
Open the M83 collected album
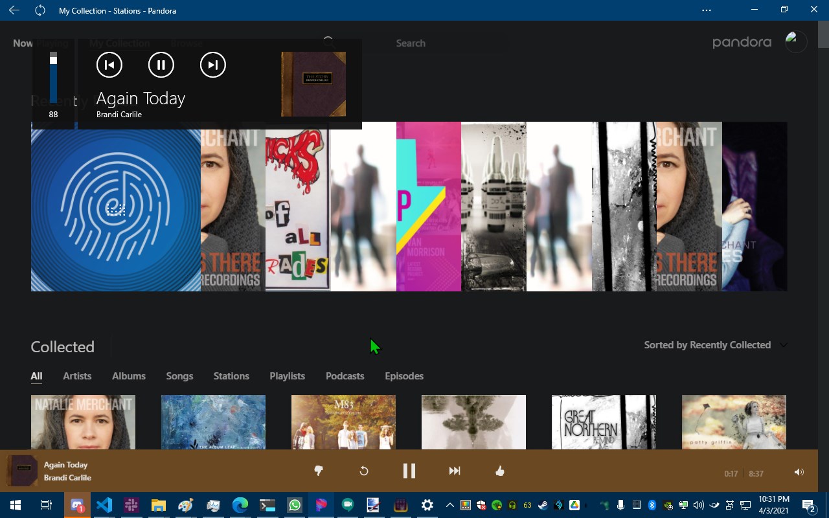click(343, 422)
